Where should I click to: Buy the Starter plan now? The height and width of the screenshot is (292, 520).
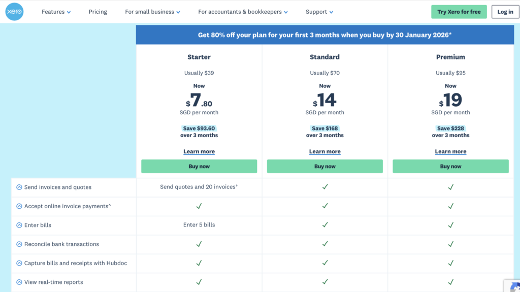tap(199, 167)
